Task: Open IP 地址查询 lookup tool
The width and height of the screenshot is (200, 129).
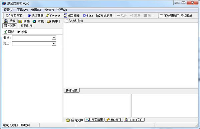Action: [35, 16]
